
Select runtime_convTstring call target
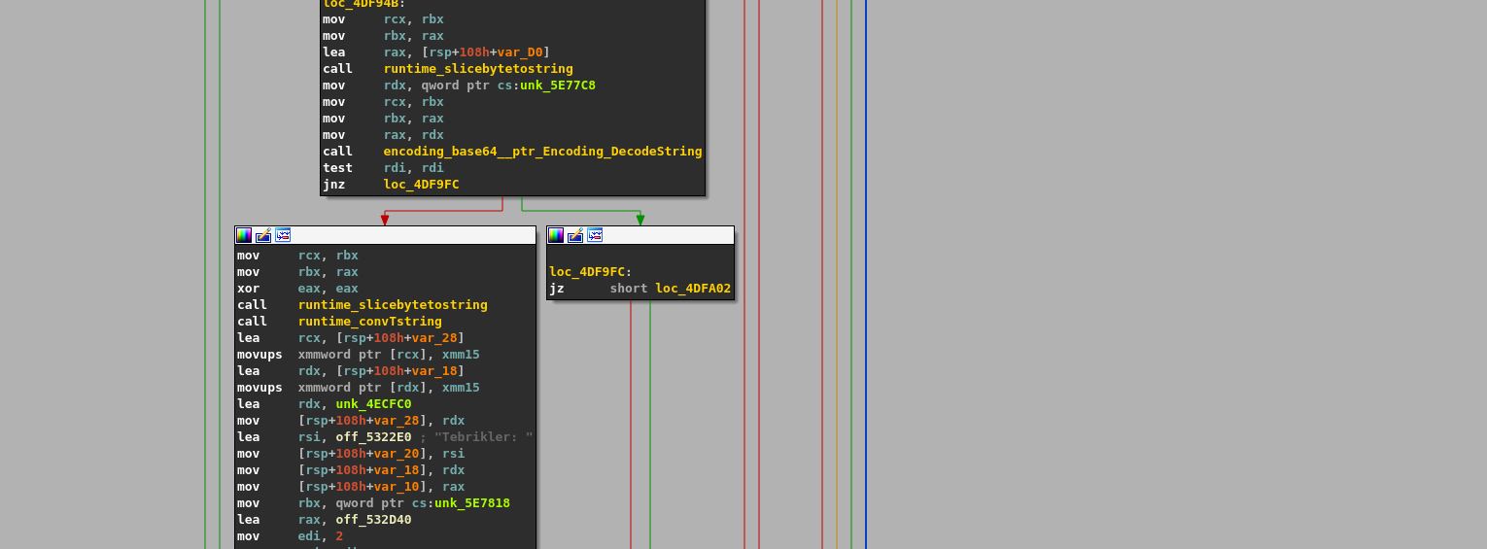click(x=370, y=322)
